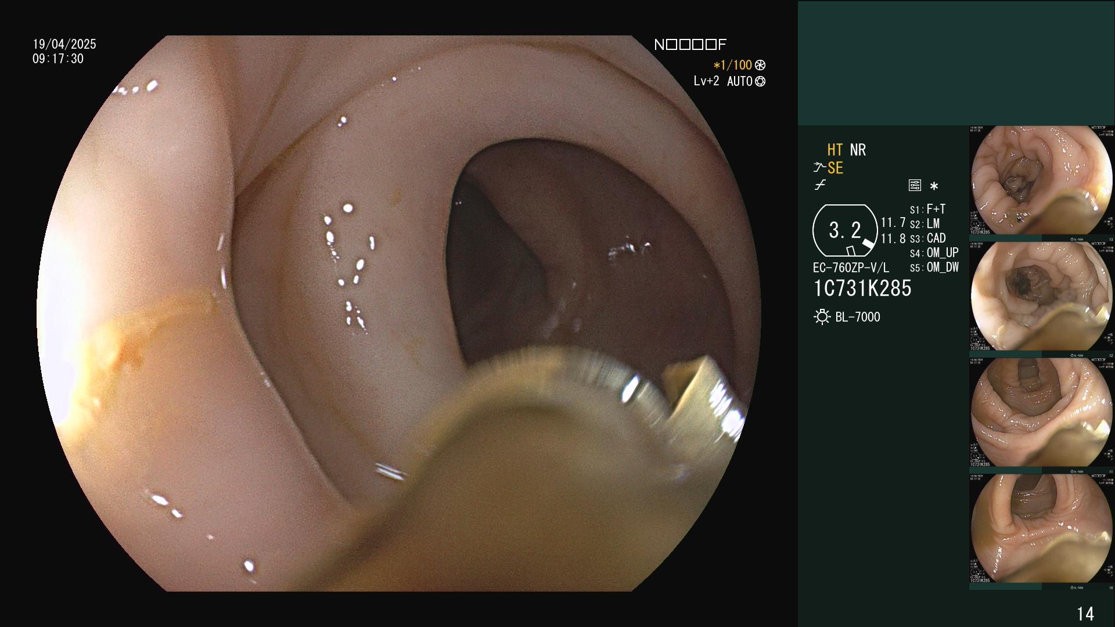Click the near-far zoom indicator bar
The height and width of the screenshot is (627, 1115).
[x=690, y=45]
